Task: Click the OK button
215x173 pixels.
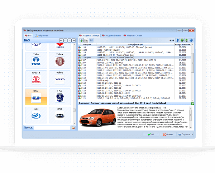Action: click(151, 134)
